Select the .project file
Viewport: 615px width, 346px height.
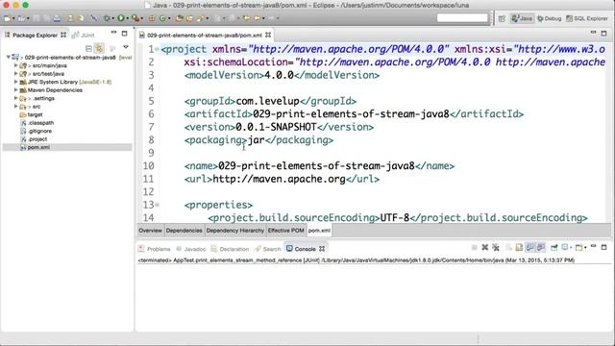tap(34, 139)
